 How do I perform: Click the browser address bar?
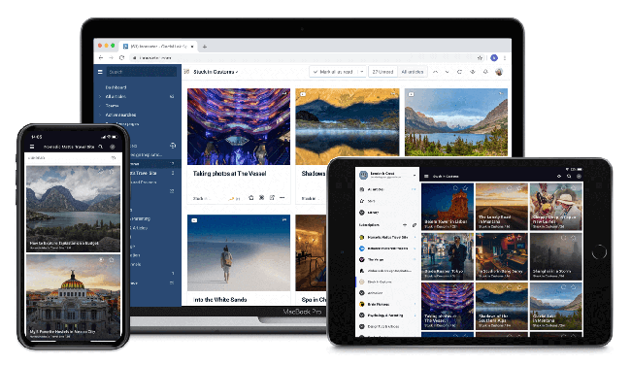(306, 58)
